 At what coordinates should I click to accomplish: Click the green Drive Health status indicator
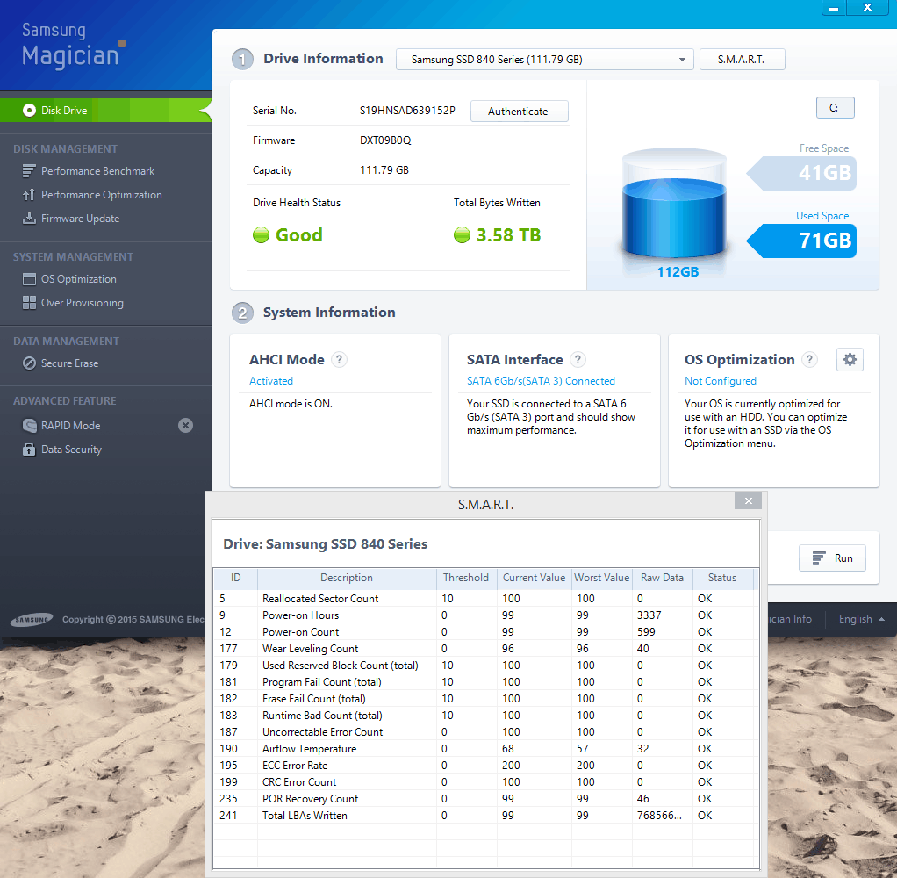pyautogui.click(x=261, y=234)
